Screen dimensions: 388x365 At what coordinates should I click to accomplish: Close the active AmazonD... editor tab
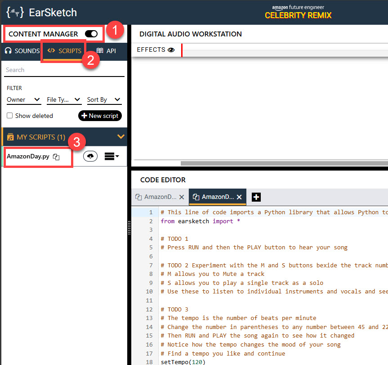(x=239, y=197)
